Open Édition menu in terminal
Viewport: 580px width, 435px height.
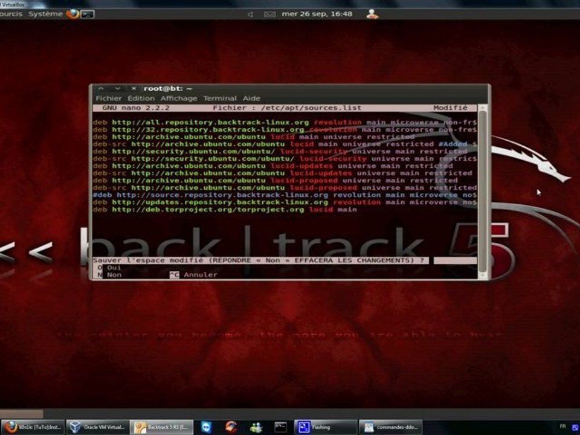pos(141,98)
